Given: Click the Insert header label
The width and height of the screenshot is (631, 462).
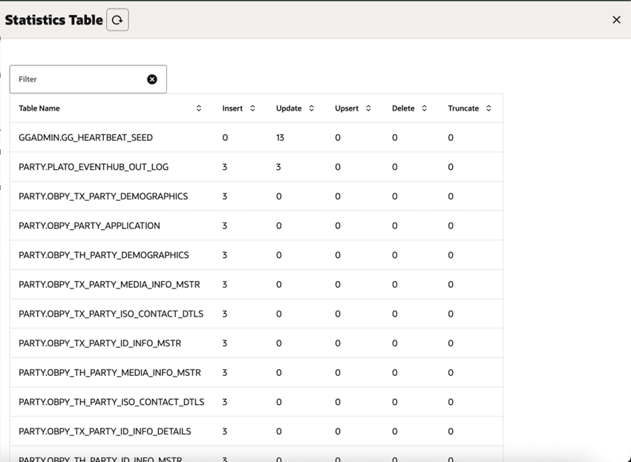Looking at the screenshot, I should point(232,108).
